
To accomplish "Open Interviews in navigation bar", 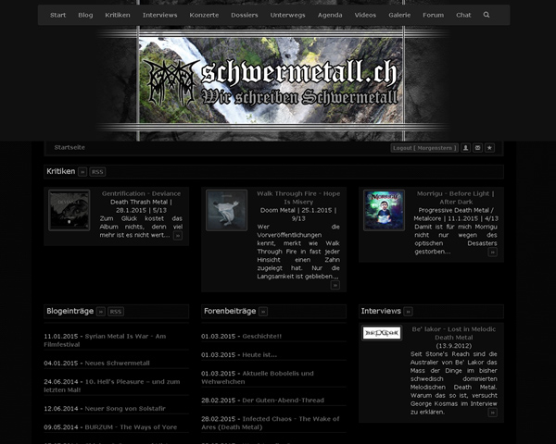I will 160,15.
